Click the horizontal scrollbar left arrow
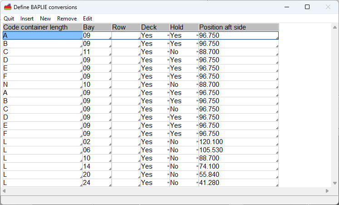This screenshot has width=339, height=205. click(4, 191)
